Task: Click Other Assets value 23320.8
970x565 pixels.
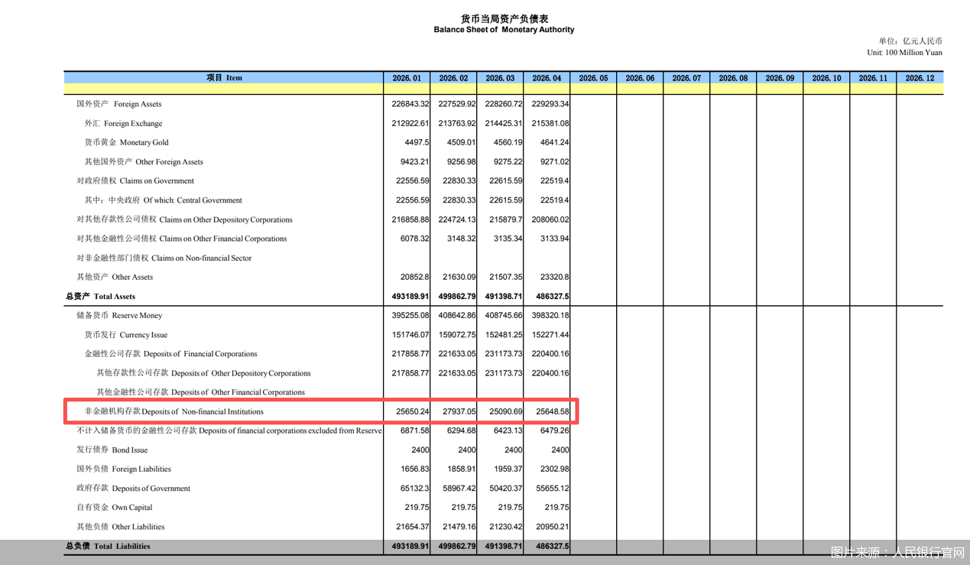Action: pos(554,278)
